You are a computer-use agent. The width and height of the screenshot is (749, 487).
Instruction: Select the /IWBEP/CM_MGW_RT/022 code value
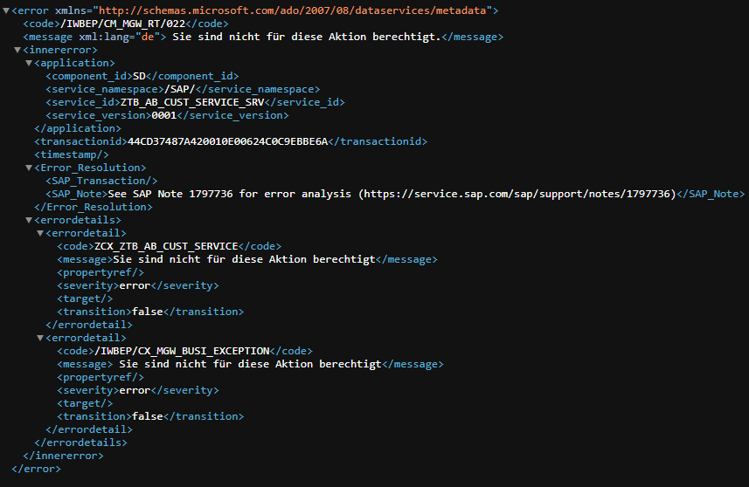click(122, 24)
